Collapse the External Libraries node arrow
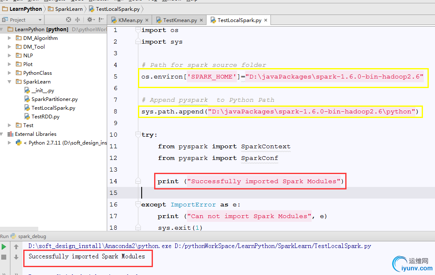The image size is (435, 275). coord(2,134)
